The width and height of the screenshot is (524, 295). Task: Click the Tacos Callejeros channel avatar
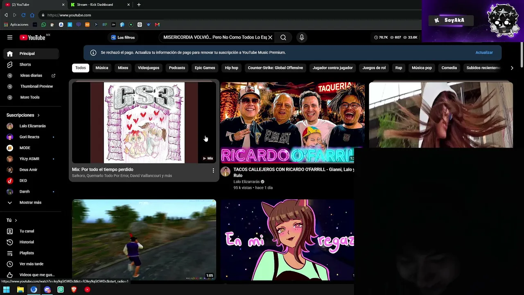pyautogui.click(x=226, y=172)
